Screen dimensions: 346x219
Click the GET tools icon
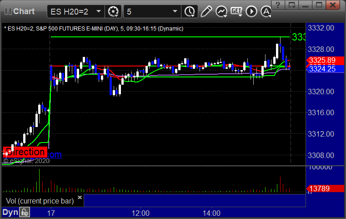click(236, 11)
